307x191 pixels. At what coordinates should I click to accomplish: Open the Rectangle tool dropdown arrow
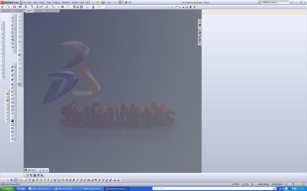point(17,7)
